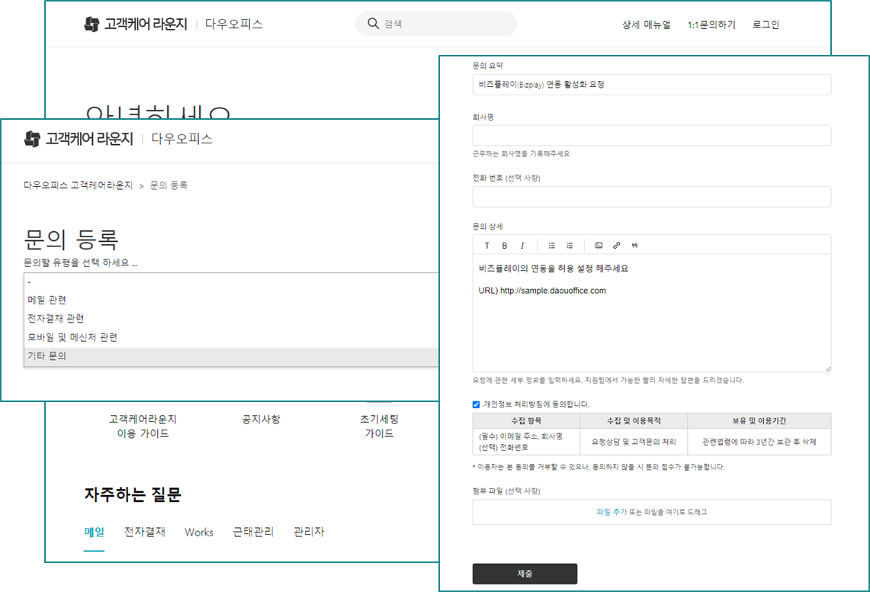Choose 메일 관련 inquiry type
This screenshot has width=870, height=592.
[47, 301]
